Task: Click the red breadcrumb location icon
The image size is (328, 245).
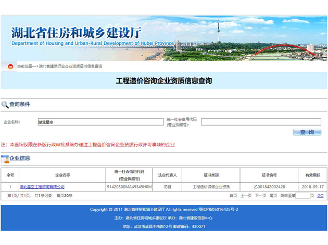Action: click(x=10, y=66)
